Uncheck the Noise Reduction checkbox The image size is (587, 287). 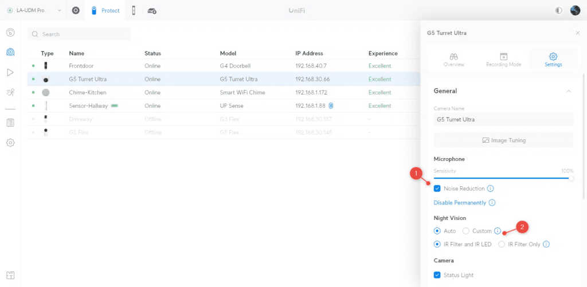pyautogui.click(x=437, y=188)
